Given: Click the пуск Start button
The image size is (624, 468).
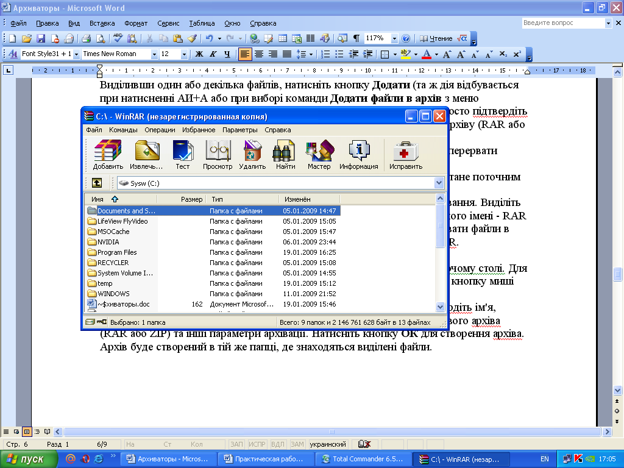Looking at the screenshot, I should pyautogui.click(x=29, y=459).
